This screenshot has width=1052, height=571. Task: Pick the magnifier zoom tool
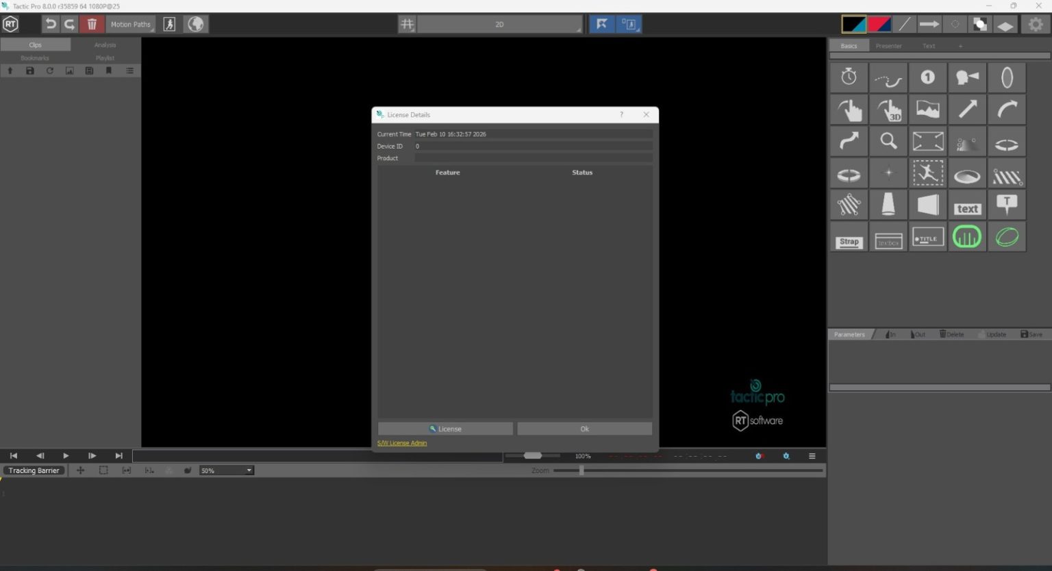(888, 142)
